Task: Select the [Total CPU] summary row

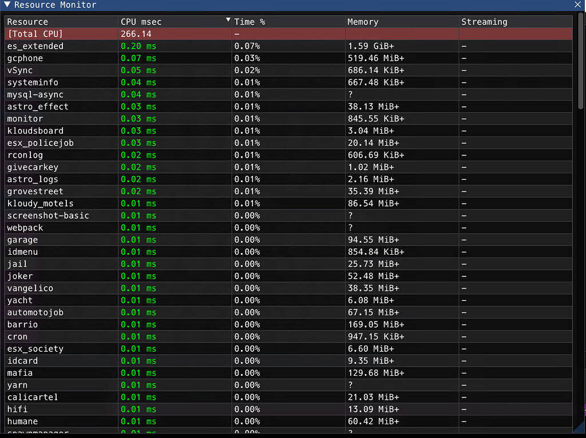Action: coord(172,34)
